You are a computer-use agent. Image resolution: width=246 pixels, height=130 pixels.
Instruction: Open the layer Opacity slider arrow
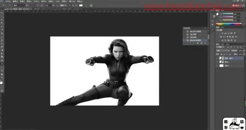coord(244,51)
